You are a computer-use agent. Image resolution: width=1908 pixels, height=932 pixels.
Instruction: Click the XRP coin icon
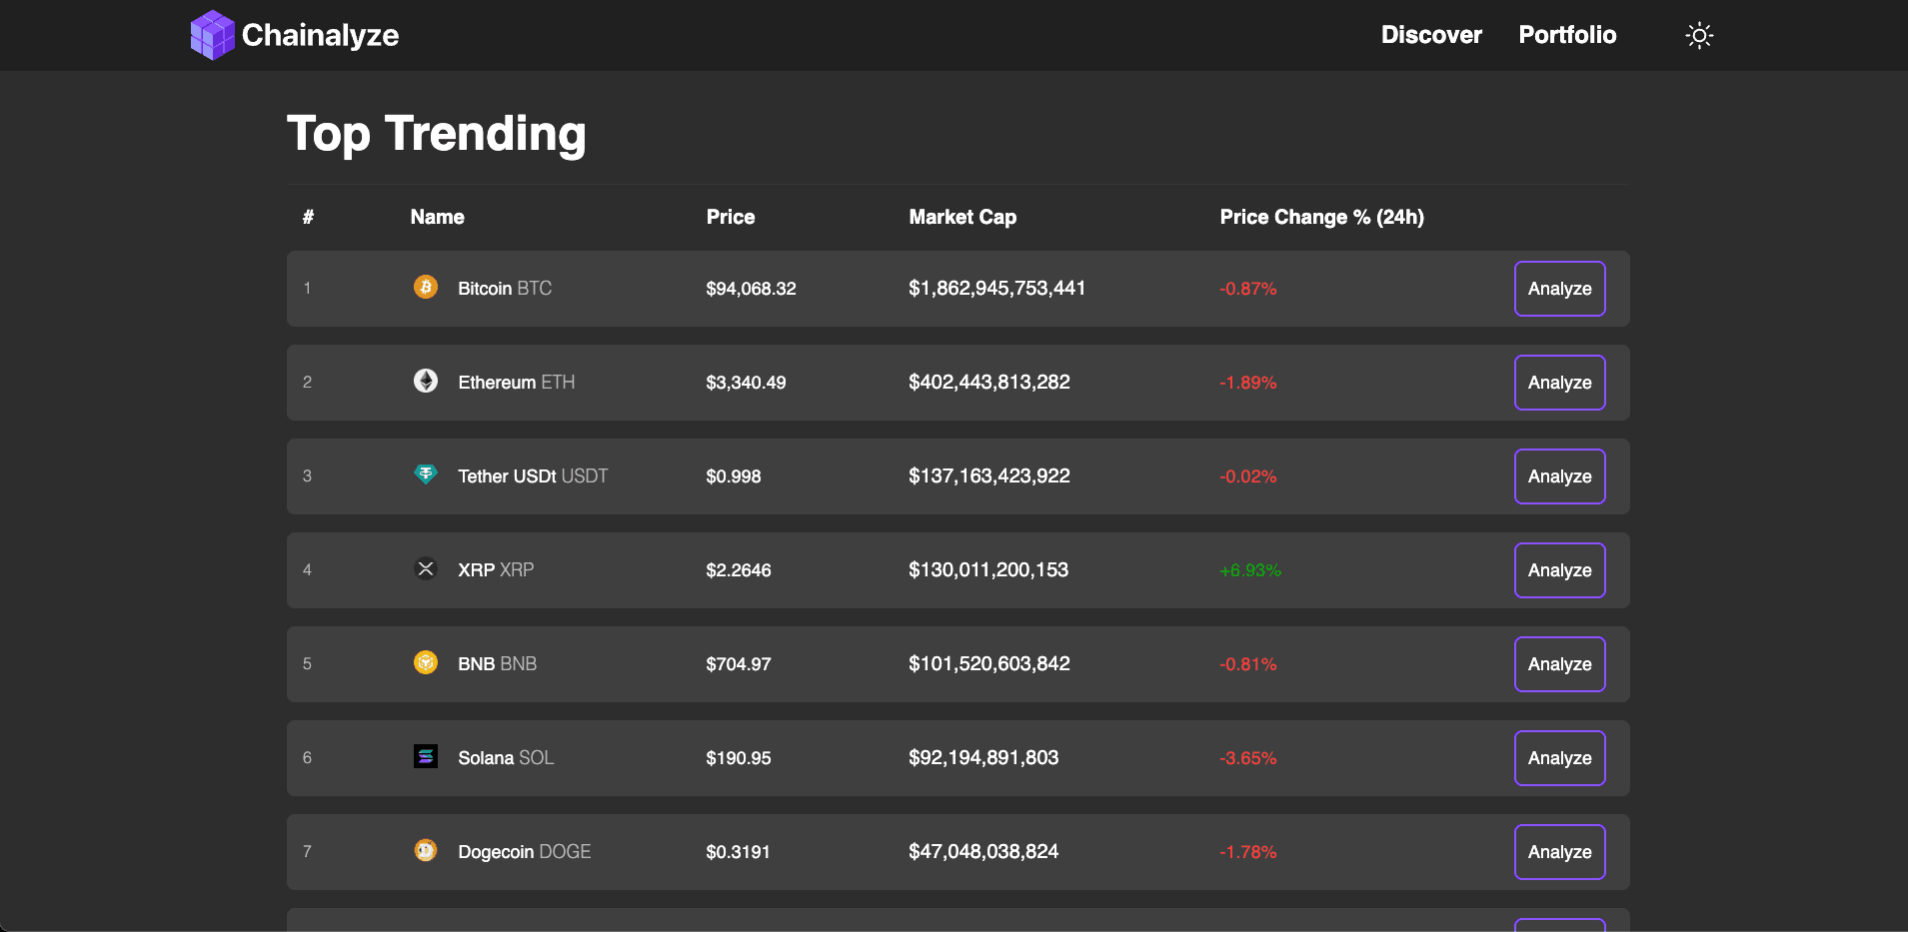[x=426, y=569]
